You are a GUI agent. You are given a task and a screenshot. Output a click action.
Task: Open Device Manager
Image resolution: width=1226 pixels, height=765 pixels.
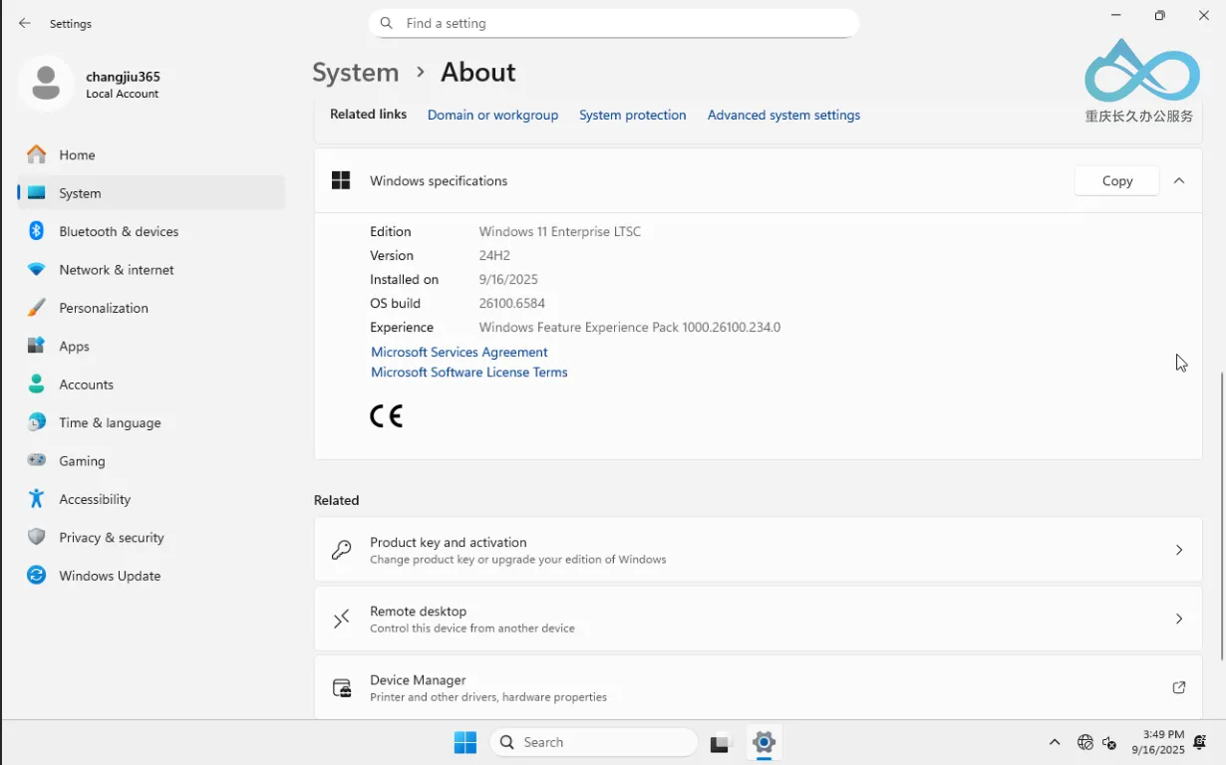(759, 687)
